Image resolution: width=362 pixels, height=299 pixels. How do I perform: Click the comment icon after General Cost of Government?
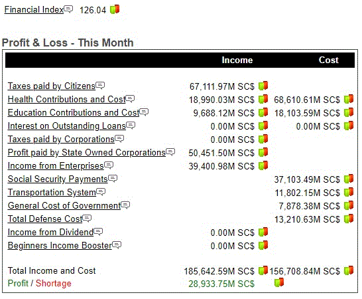click(125, 205)
